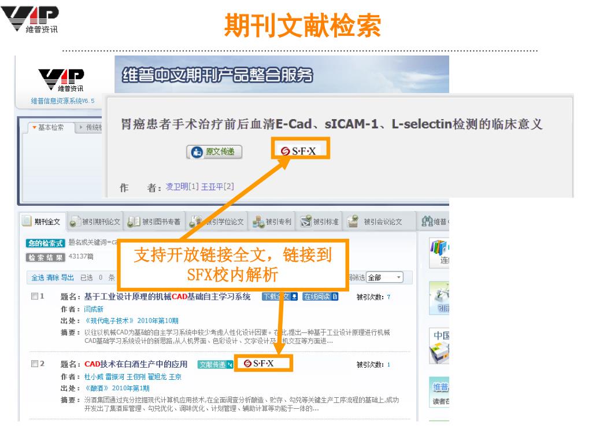Open author link 杜小威

[x=94, y=377]
